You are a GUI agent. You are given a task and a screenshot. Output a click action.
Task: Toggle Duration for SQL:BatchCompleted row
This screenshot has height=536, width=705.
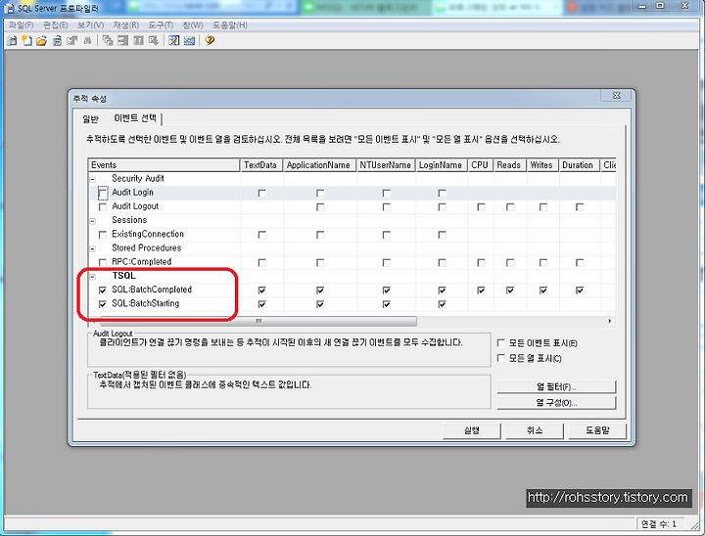(x=580, y=290)
